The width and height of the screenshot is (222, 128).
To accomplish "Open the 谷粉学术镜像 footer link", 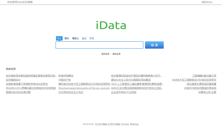I will pyautogui.click(x=113, y=124).
